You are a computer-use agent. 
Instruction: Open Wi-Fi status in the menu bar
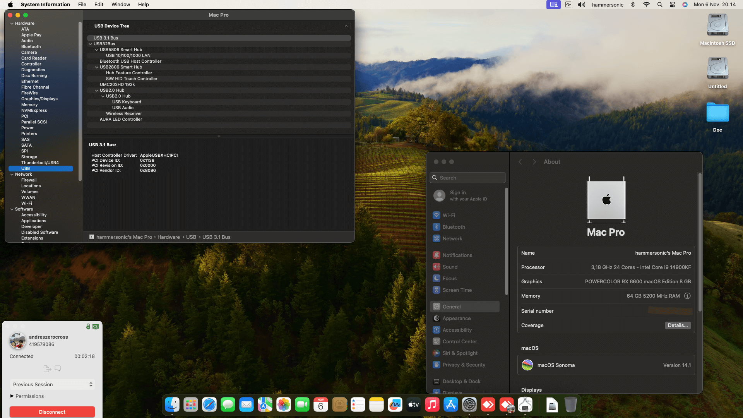[646, 5]
